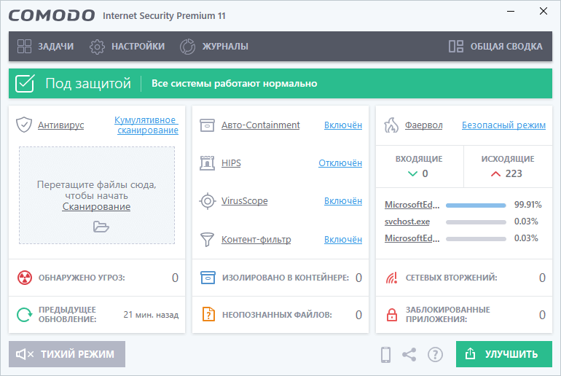The height and width of the screenshot is (376, 561).
Task: Click the update refresh icon
Action: pyautogui.click(x=24, y=315)
